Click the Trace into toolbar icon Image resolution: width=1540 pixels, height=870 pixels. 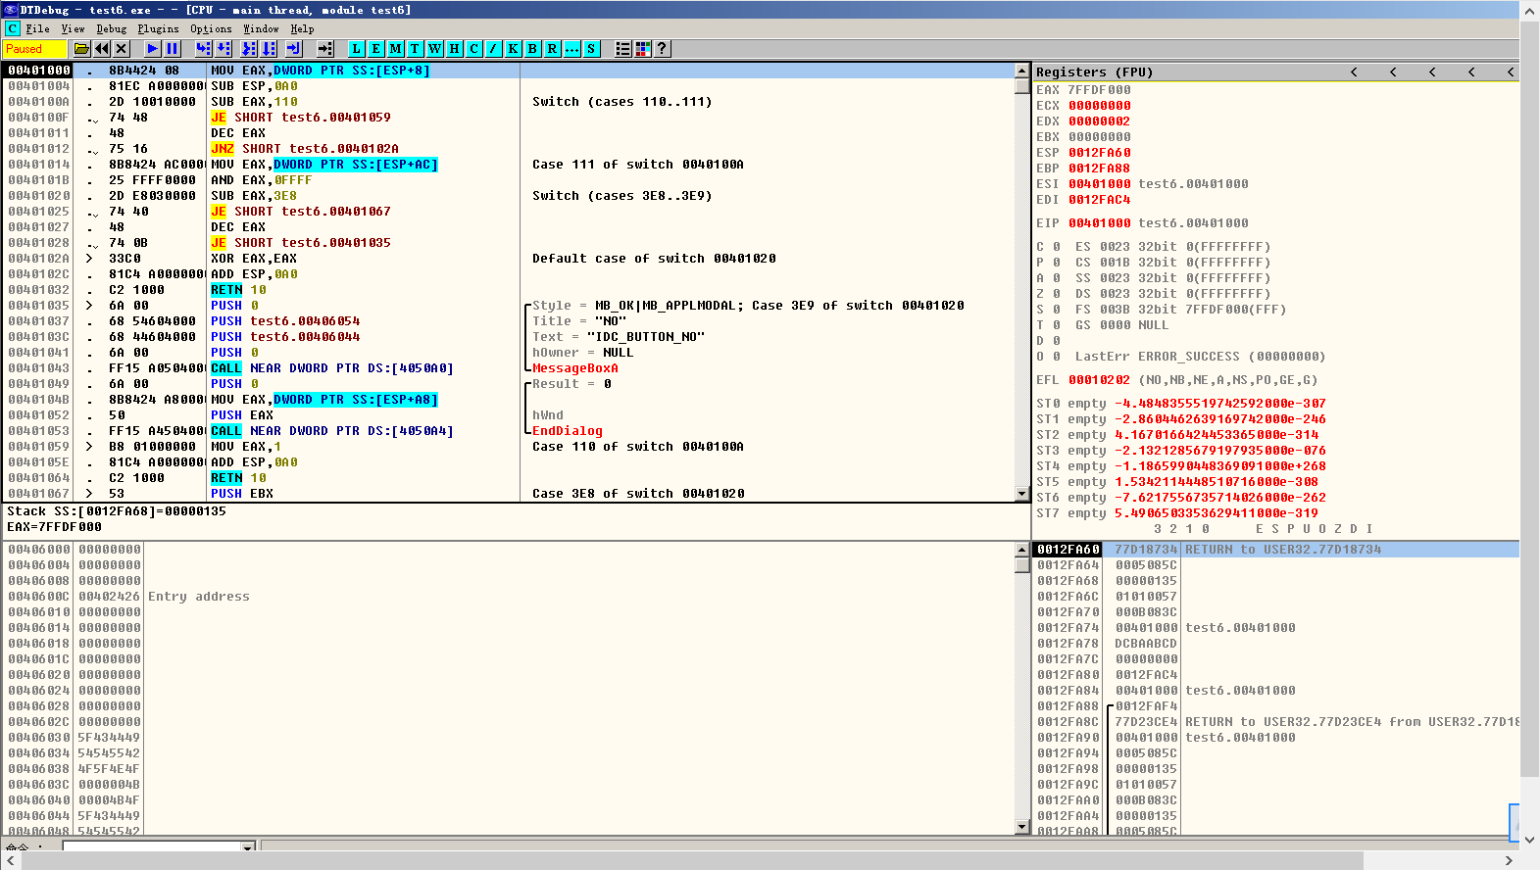point(249,49)
